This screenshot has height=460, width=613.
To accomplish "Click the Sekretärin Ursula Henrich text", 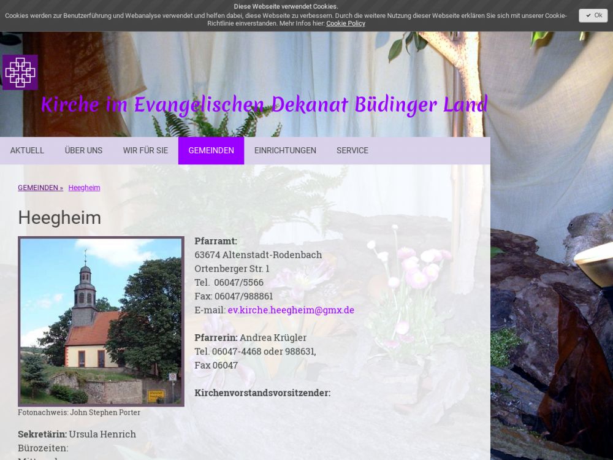I will tap(77, 434).
